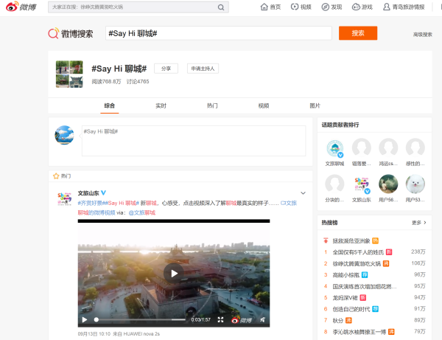Click the pinned-to-top icon in hot list

pos(326,240)
